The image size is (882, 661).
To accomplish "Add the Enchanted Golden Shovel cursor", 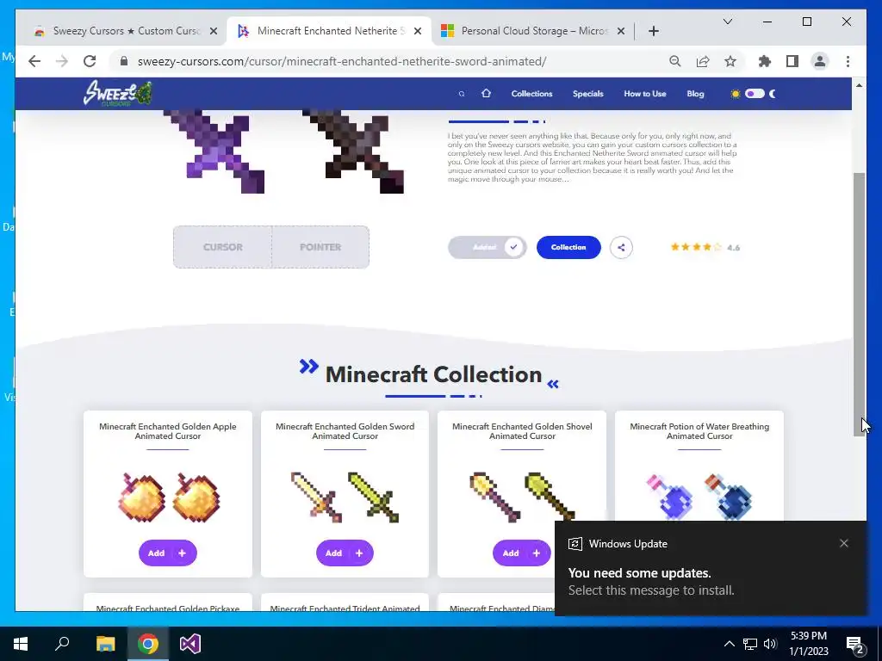I will tap(521, 553).
